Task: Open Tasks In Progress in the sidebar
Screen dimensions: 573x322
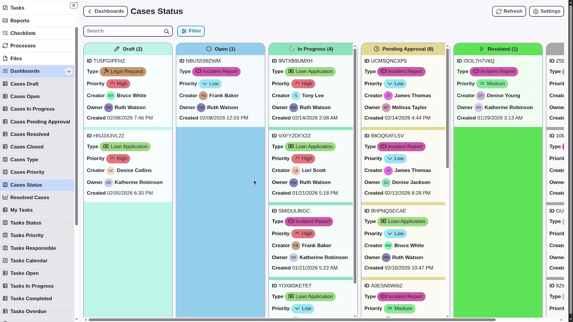Action: [37, 286]
